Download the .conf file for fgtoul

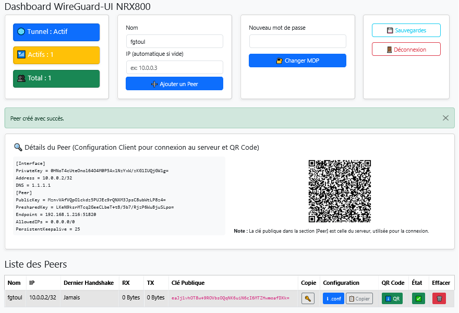pyautogui.click(x=333, y=298)
